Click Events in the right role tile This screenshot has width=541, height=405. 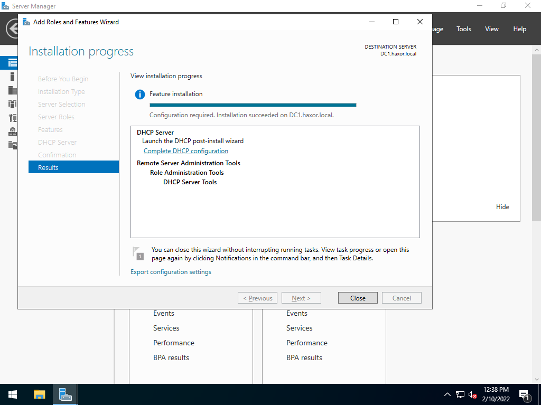[x=297, y=313]
